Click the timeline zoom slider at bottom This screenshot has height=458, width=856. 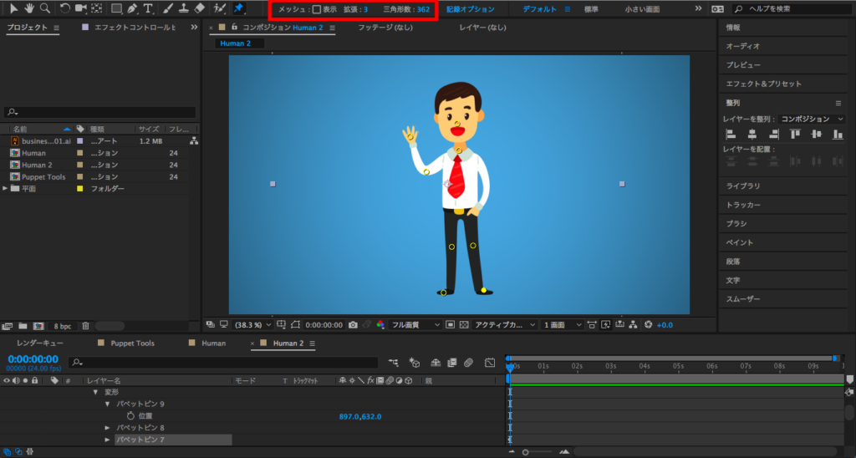526,452
